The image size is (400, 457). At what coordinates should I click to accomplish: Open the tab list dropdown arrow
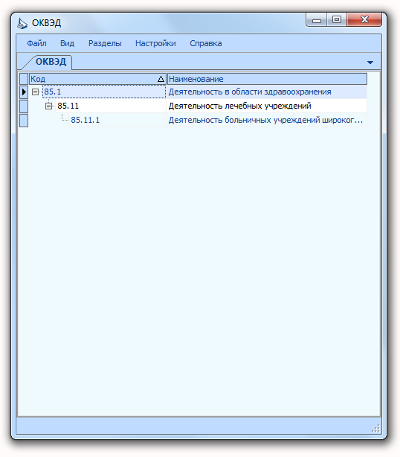(x=370, y=63)
